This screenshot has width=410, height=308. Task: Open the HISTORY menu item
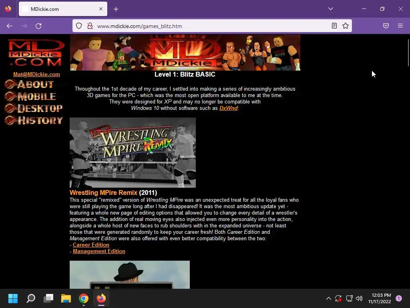pos(34,120)
